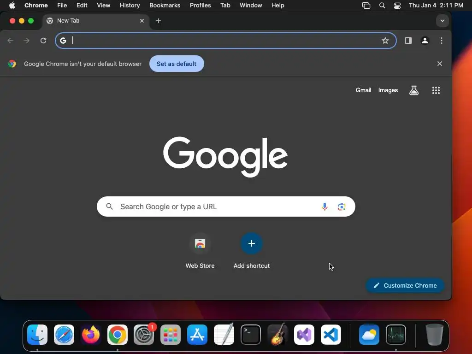Open Customize Chrome
This screenshot has height=354, width=472.
pos(405,285)
